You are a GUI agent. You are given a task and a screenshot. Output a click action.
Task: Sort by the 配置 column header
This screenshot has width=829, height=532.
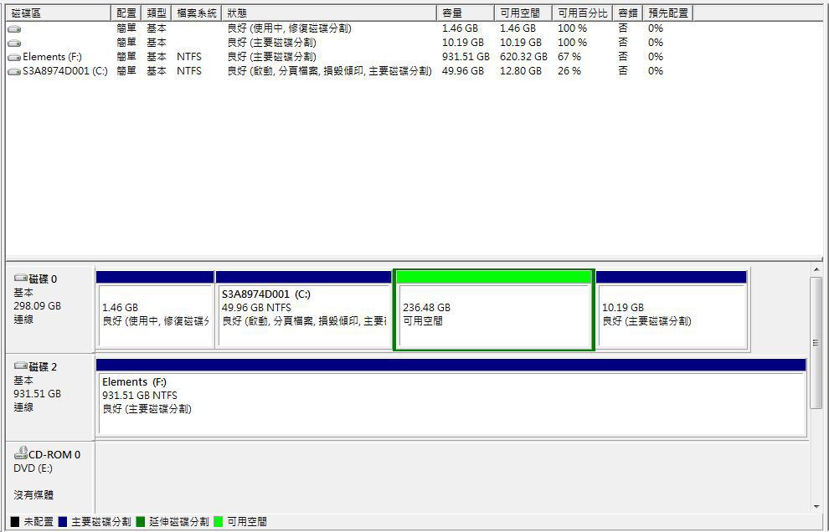126,13
